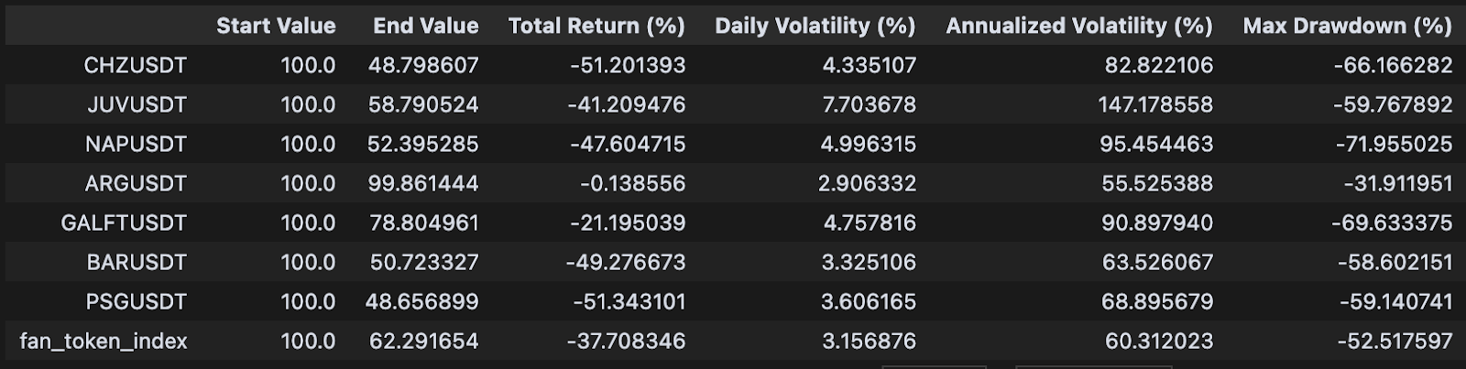Click the End Value column header

[x=425, y=26]
